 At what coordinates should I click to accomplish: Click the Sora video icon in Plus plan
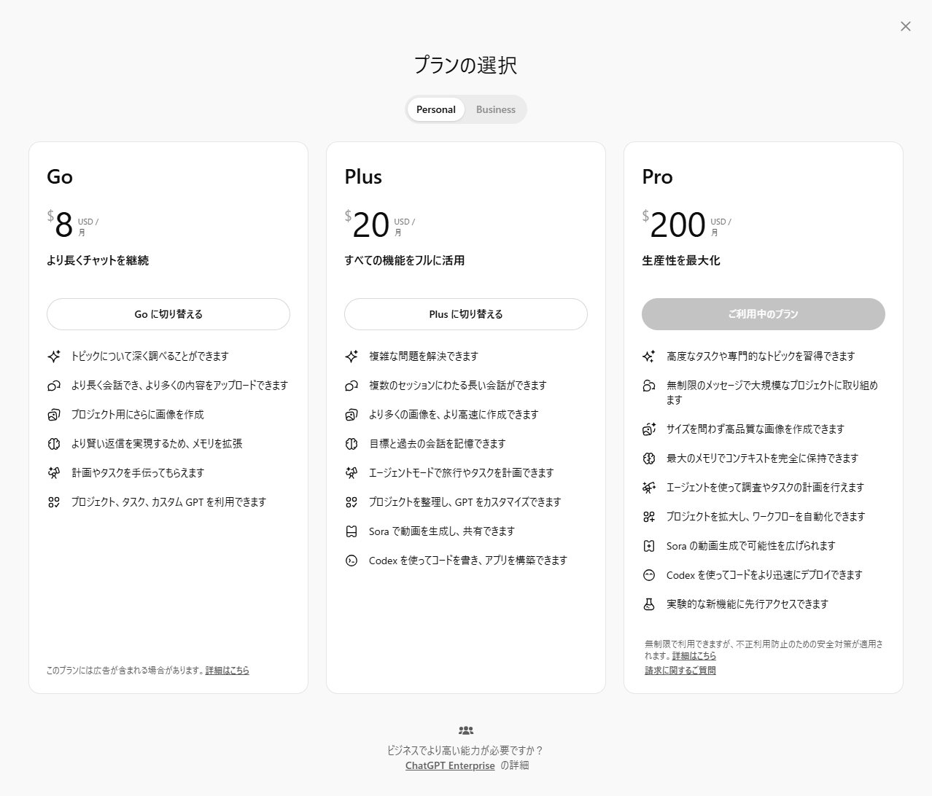point(351,531)
